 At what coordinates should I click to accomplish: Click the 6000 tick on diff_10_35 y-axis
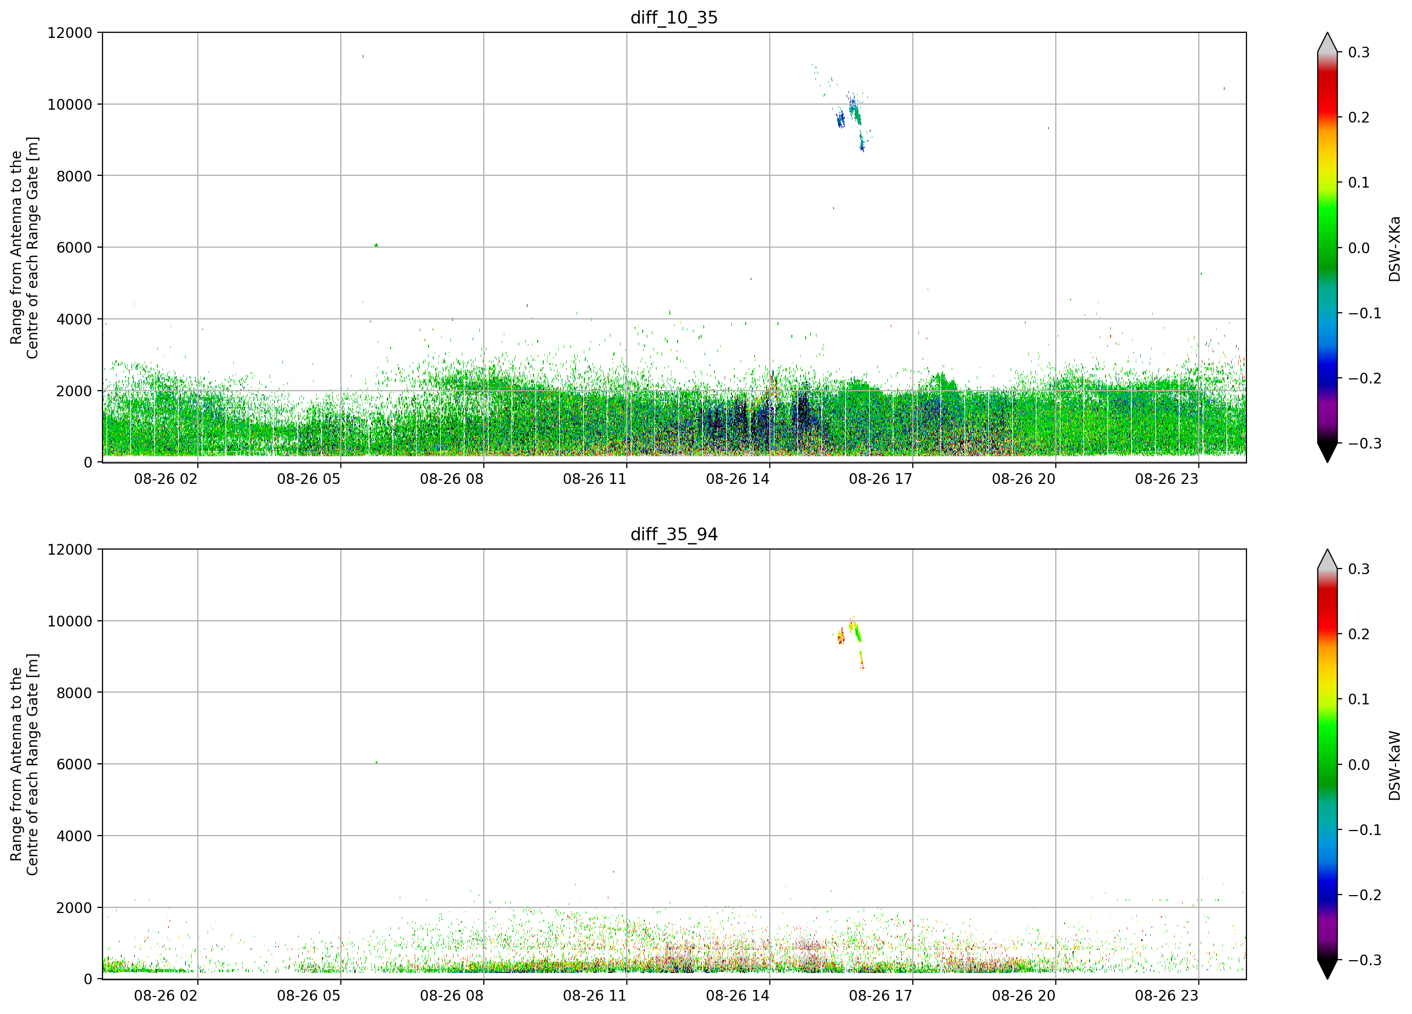[74, 247]
